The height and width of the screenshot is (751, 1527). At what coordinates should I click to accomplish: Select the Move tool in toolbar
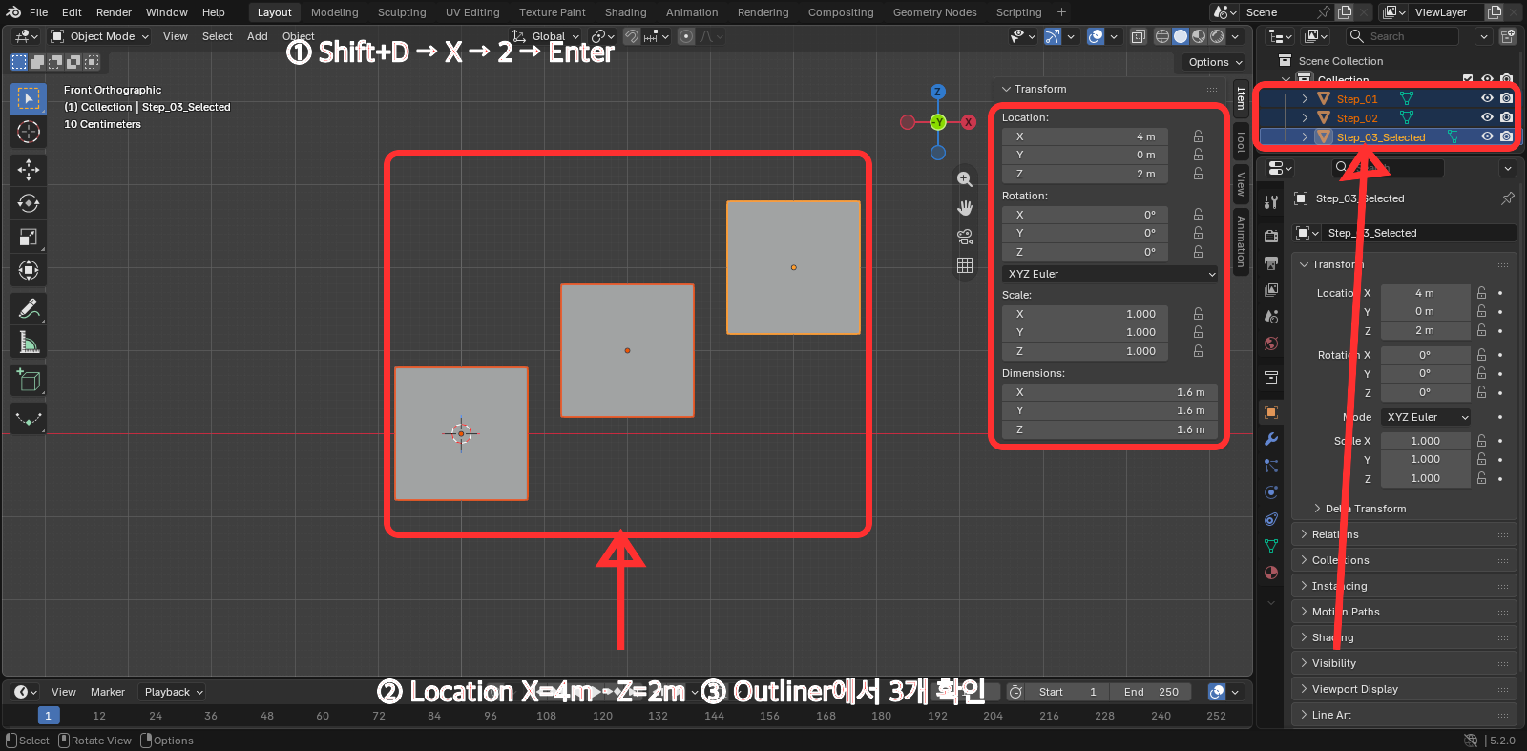point(29,170)
